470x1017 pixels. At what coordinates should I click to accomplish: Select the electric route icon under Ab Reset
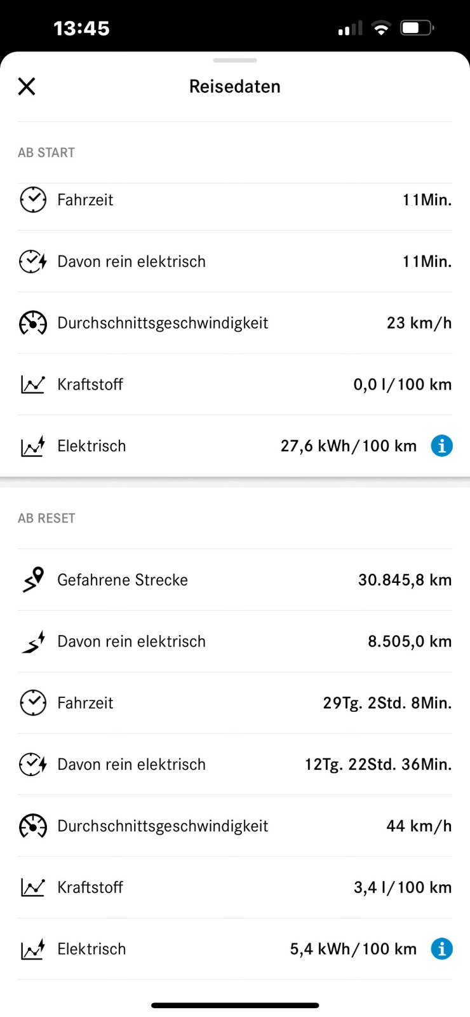point(33,641)
